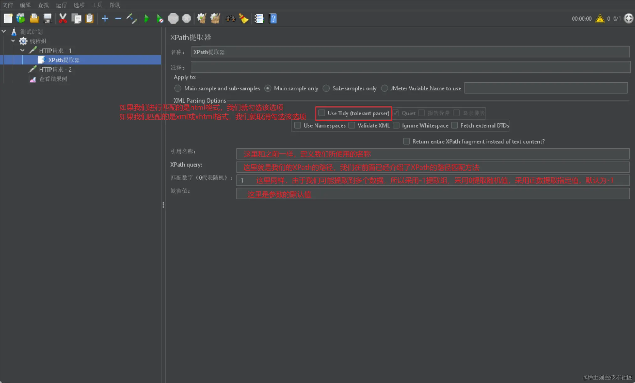The width and height of the screenshot is (635, 383).
Task: Select 查看结果树 in the tree
Action: (53, 79)
